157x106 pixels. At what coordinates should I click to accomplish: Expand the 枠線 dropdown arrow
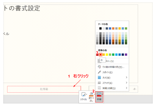[x=102, y=94]
